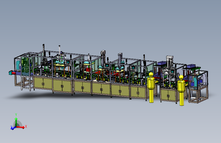Select the red cylinder on the left conveyor end
This screenshot has height=143, width=221.
point(14,73)
